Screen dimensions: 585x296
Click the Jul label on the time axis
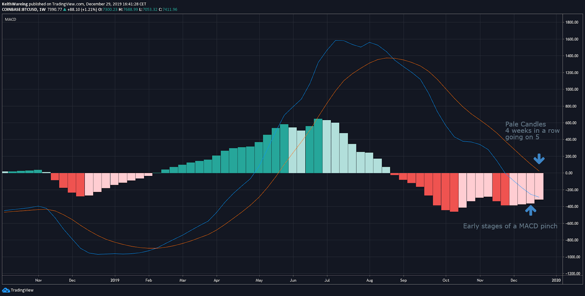pyautogui.click(x=327, y=280)
